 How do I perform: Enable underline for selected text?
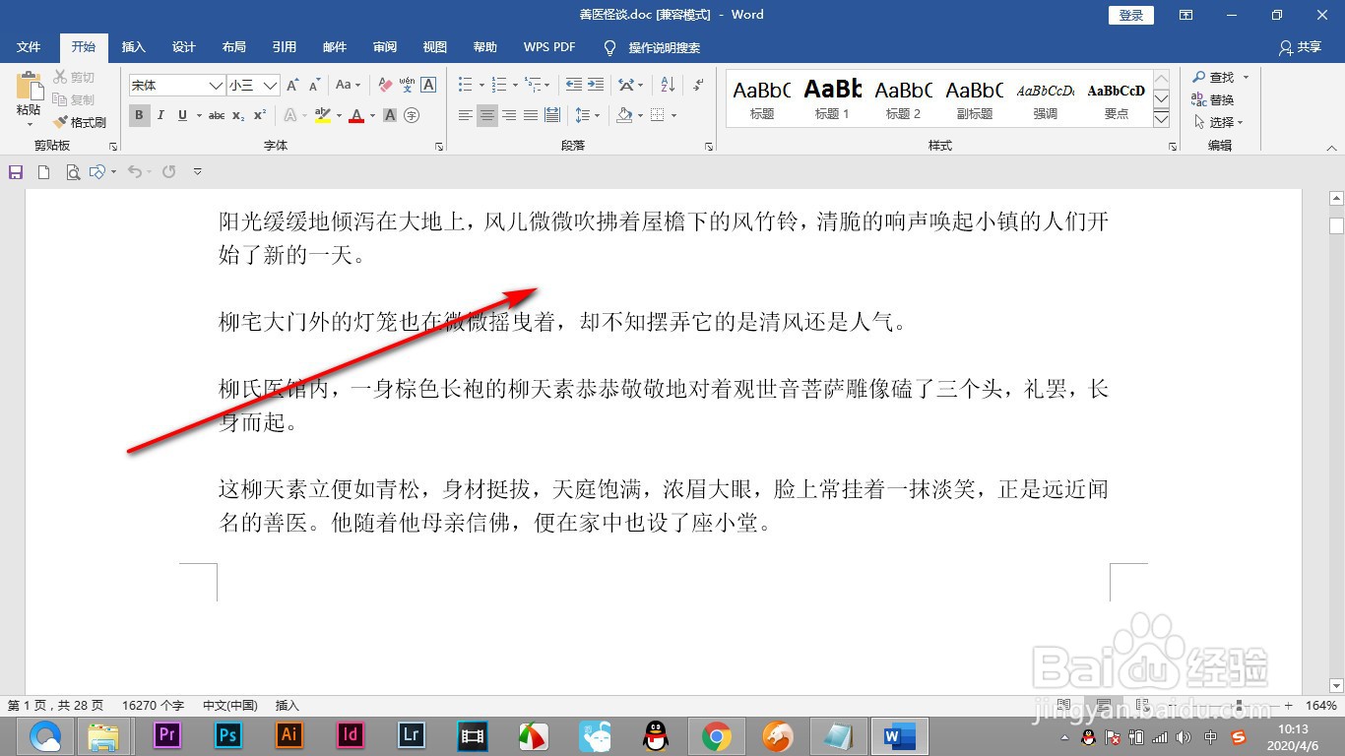click(183, 115)
